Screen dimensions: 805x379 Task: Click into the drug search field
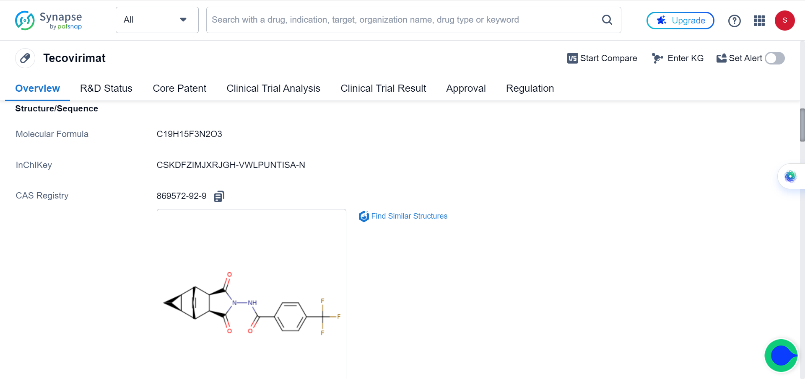402,20
